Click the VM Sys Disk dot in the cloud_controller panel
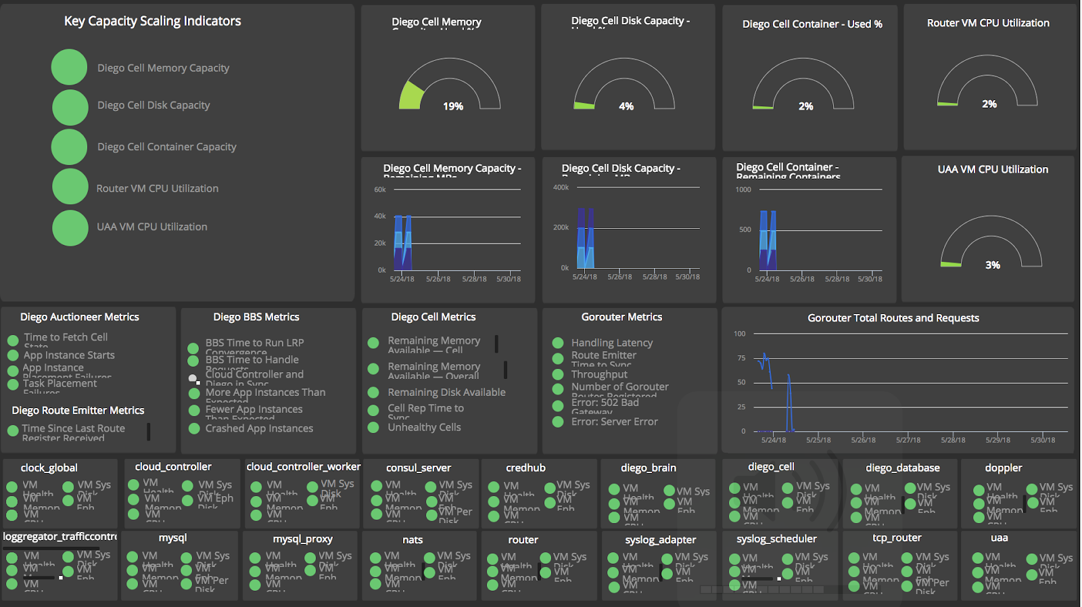 [187, 485]
